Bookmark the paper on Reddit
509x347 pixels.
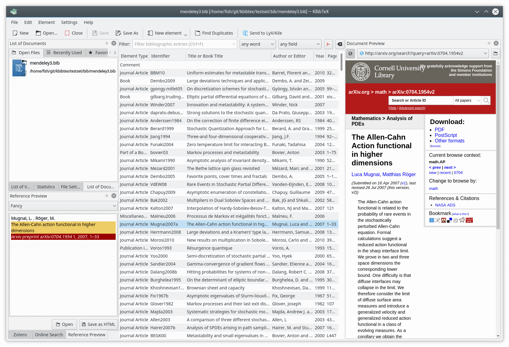click(x=462, y=220)
